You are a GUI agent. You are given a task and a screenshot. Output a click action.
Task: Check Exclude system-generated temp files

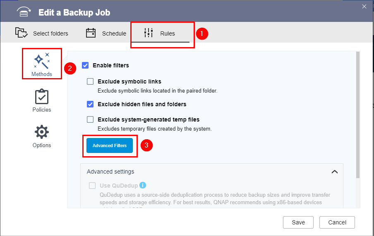pos(90,119)
